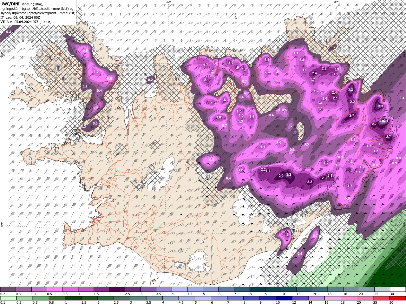Image resolution: width=406 pixels, height=305 pixels.
Task: Pick the 4 pale lavender swatch, upper legend
Action: point(180,289)
